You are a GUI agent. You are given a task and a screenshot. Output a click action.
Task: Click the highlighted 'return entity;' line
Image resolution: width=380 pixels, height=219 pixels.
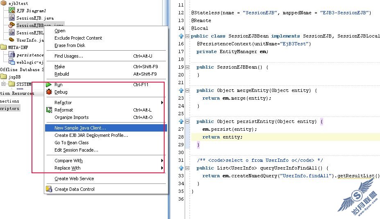click(222, 137)
